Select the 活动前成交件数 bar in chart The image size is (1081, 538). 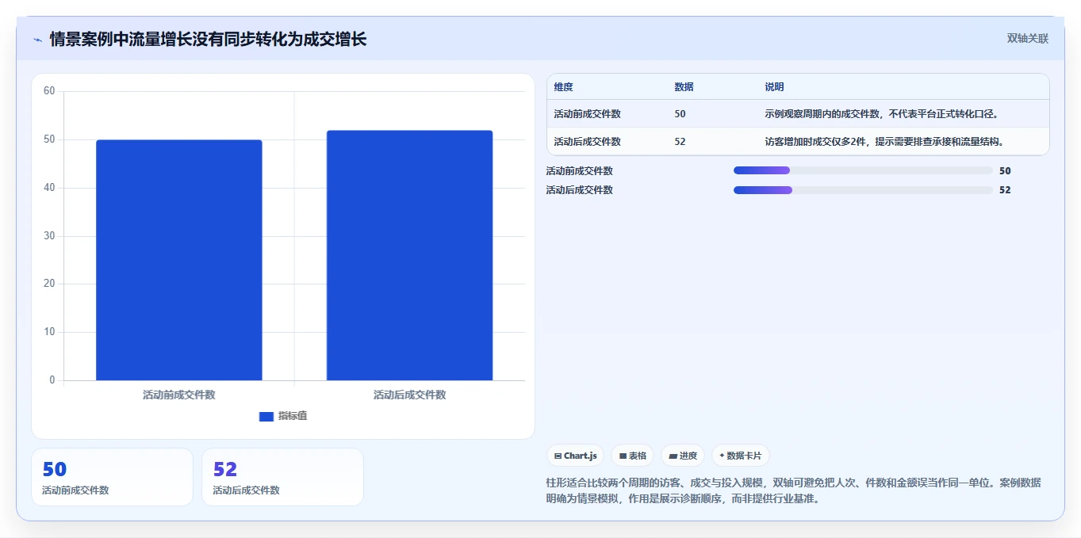[179, 260]
